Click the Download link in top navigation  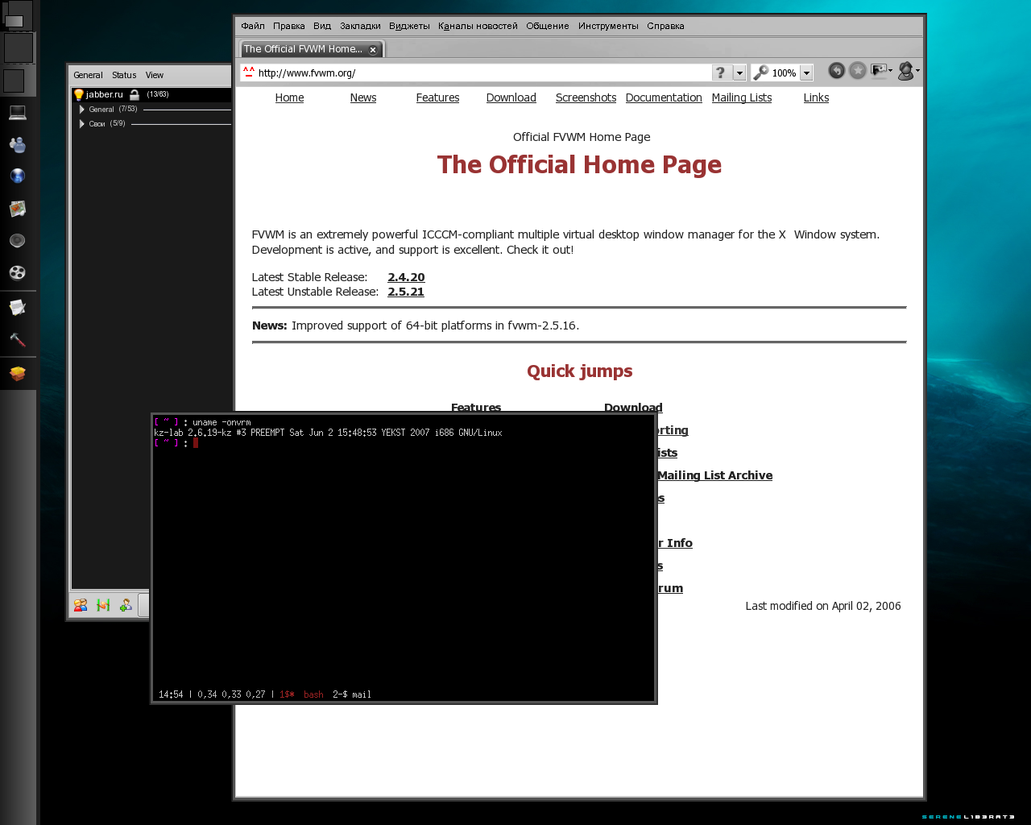511,97
